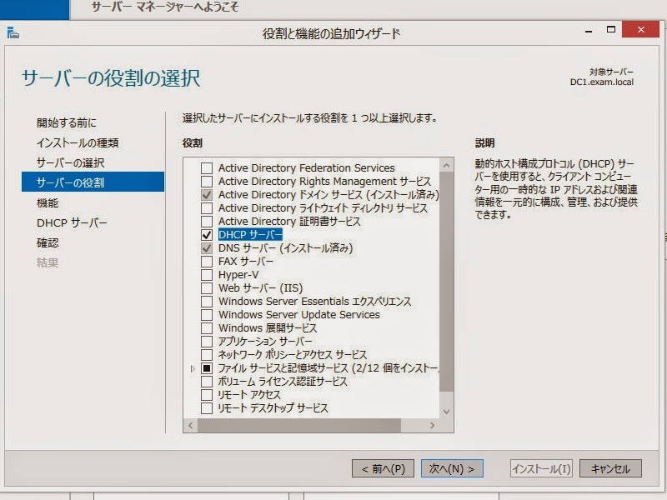Select Active Directory ドメイン サービス label
This screenshot has width=667, height=500.
[x=328, y=195]
